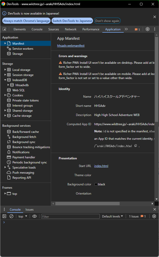This screenshot has width=159, height=257.
Task: Expand the Local storage tree item
Action: pyautogui.click(x=5, y=70)
